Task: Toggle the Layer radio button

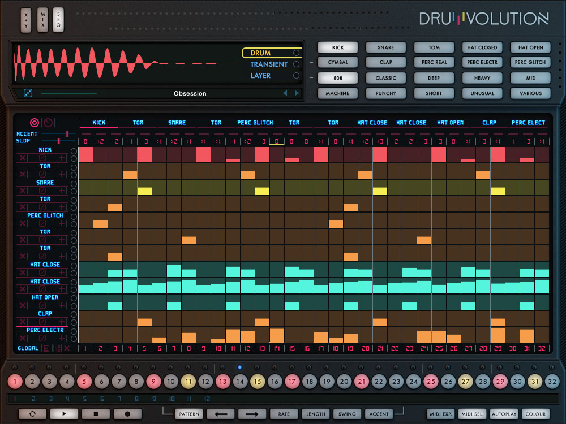Action: click(296, 76)
